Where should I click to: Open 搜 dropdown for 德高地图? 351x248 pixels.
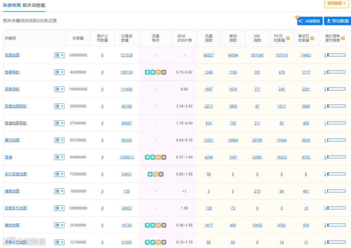click(x=59, y=191)
